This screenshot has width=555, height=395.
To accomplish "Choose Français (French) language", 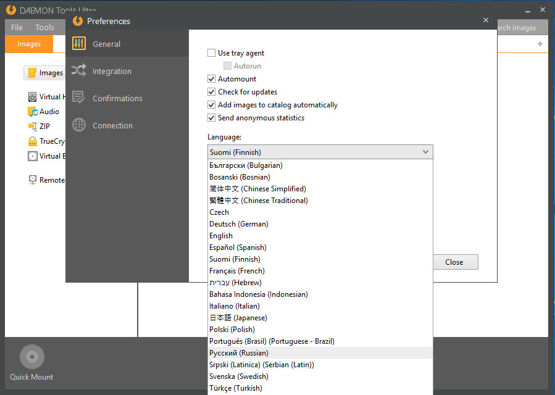I will click(320, 271).
